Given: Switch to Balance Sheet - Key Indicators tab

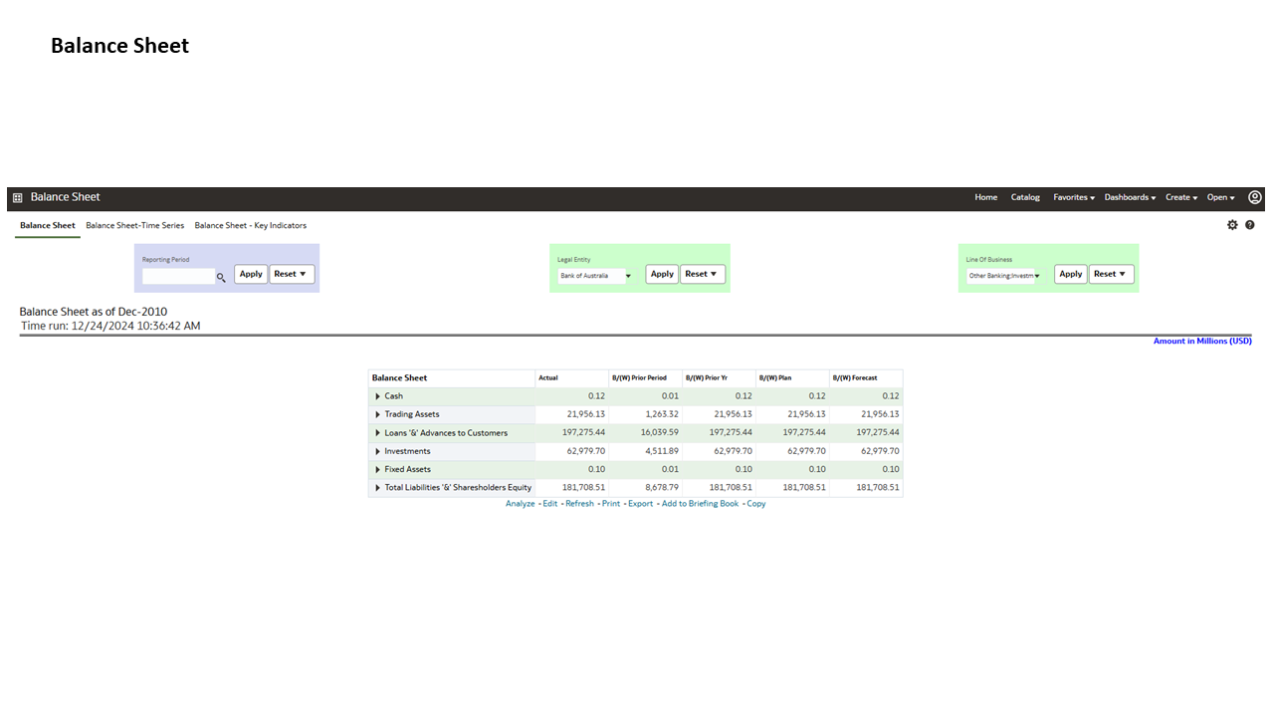Looking at the screenshot, I should (x=251, y=225).
